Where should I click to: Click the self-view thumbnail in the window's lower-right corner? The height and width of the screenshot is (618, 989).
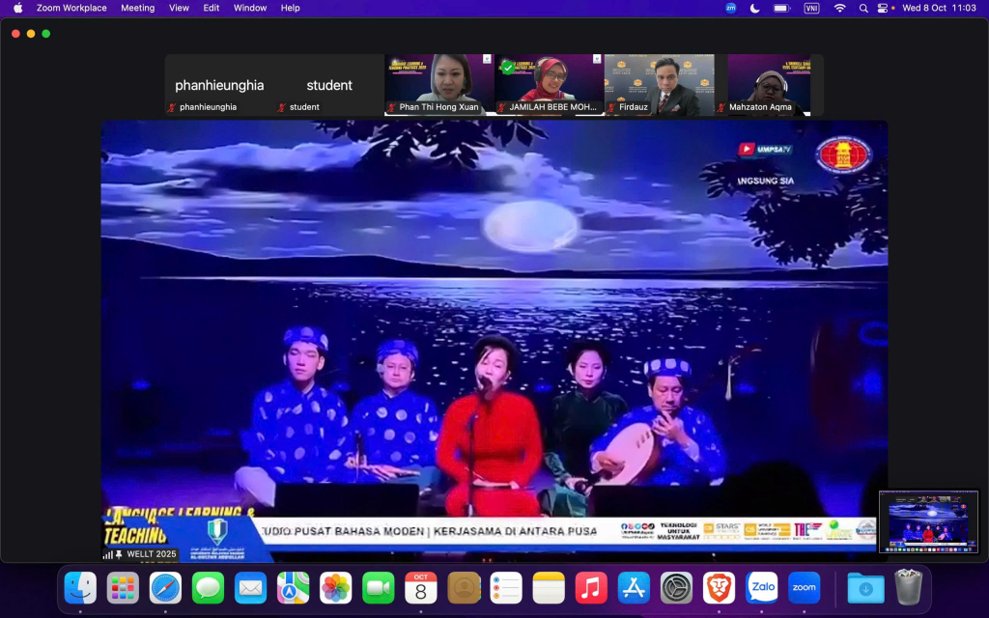928,521
